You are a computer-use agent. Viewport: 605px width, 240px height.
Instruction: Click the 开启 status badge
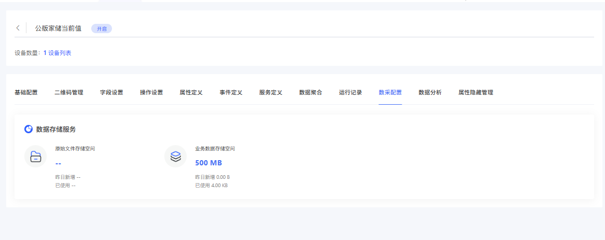click(x=102, y=29)
